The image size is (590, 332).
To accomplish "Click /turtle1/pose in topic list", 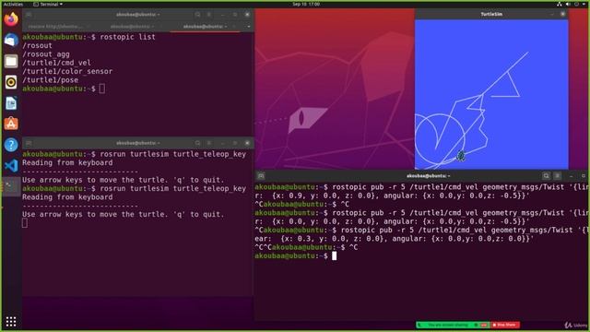I will [51, 80].
